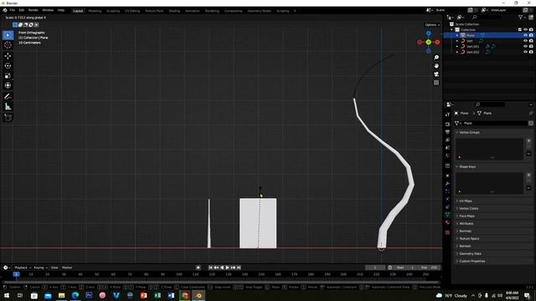Open the Object Data properties green tab
This screenshot has height=301, width=536.
[x=447, y=215]
